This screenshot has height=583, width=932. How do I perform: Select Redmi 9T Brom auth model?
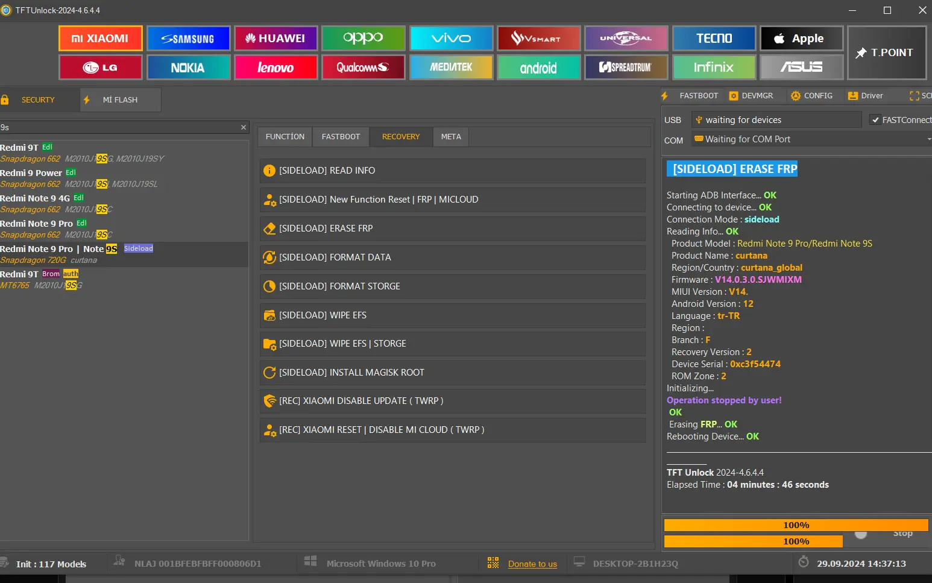pyautogui.click(x=124, y=280)
